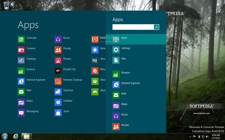Select the Settings search scope
Image resolution: width=225 pixels, height=140 pixels.
[136, 50]
